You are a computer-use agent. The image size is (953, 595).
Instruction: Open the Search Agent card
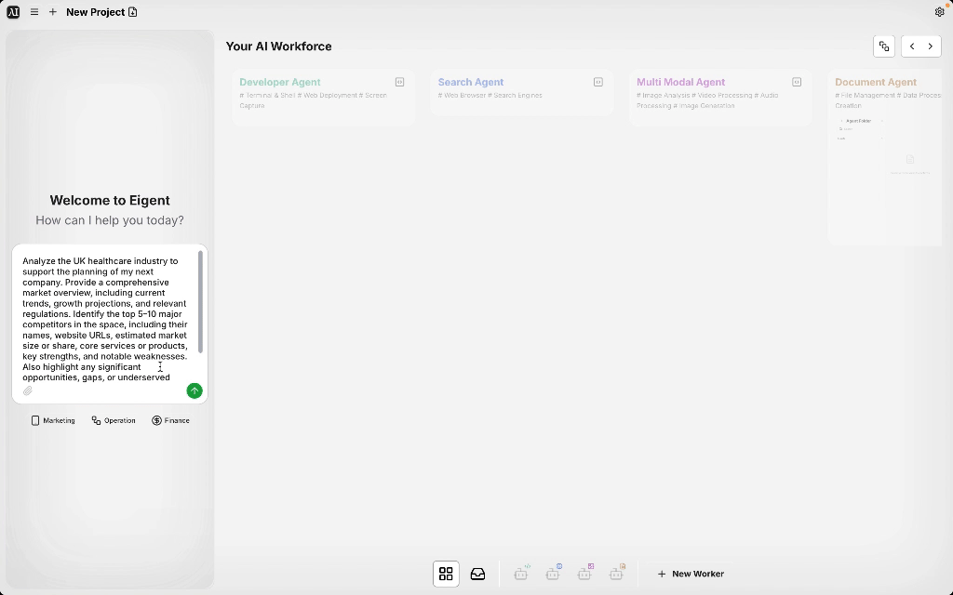click(521, 92)
